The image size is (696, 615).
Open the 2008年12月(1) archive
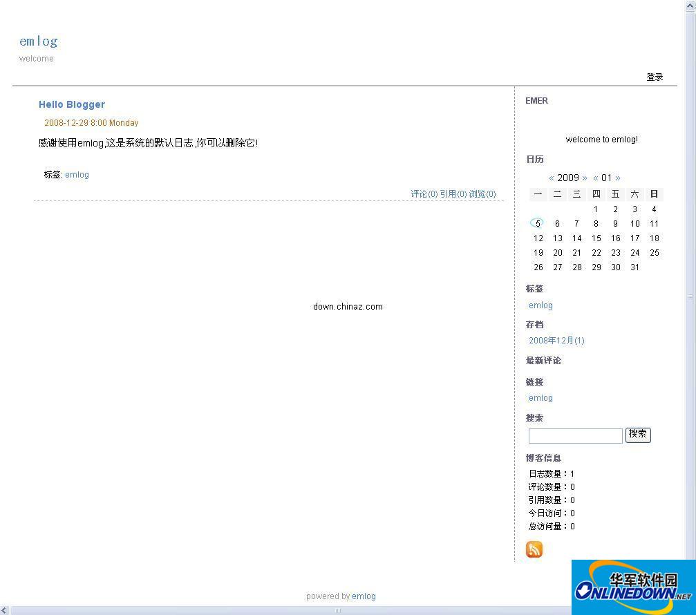pyautogui.click(x=556, y=340)
